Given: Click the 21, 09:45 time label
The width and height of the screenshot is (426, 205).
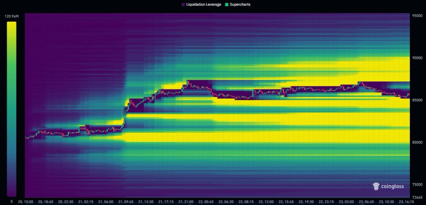Looking at the screenshot, I should (x=126, y=202).
